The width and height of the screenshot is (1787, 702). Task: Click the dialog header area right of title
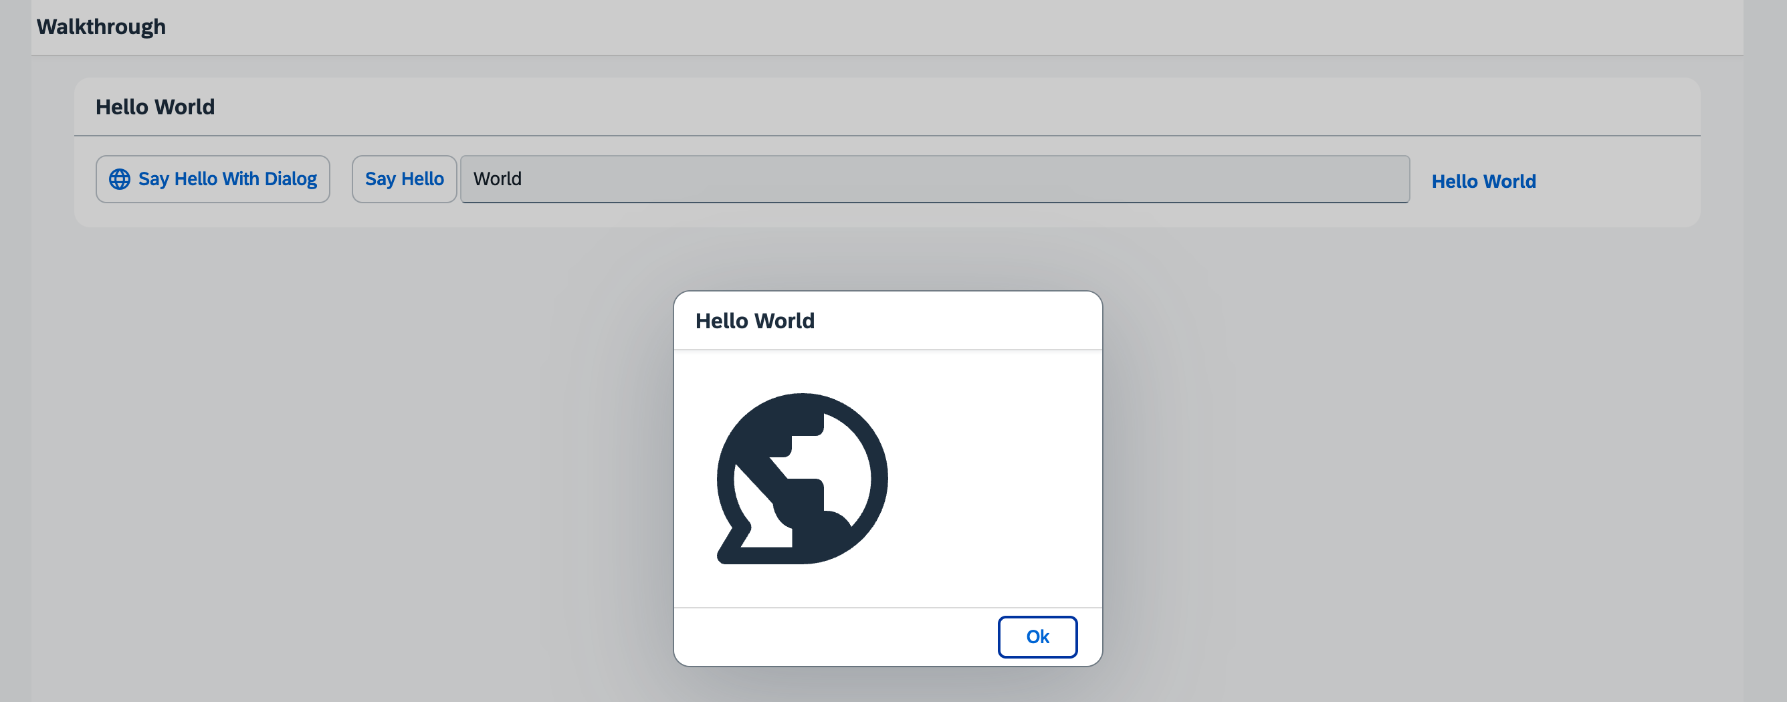point(971,320)
